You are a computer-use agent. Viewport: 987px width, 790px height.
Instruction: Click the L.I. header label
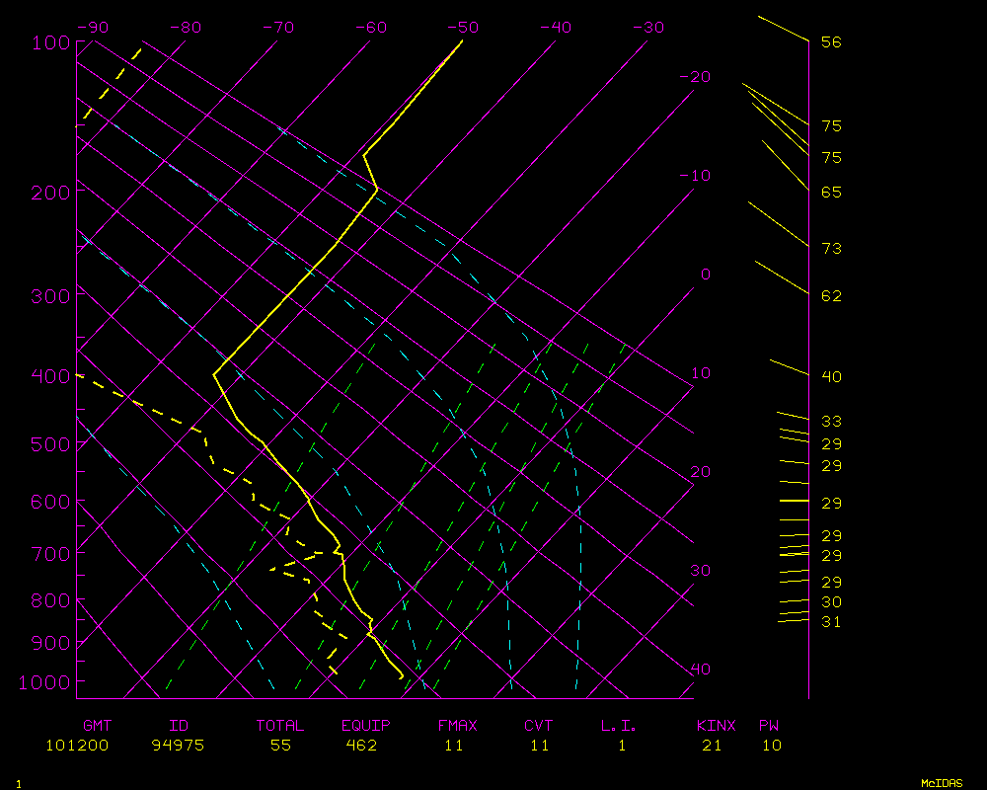[x=619, y=726]
